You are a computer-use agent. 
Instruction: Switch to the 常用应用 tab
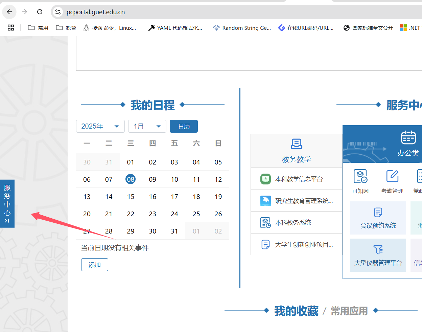tap(349, 311)
